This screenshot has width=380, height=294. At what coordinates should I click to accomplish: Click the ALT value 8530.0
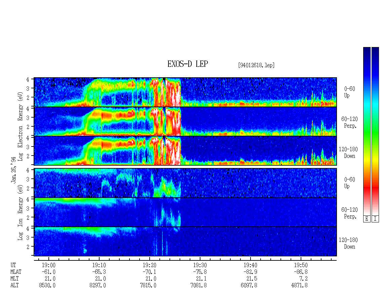(47, 285)
